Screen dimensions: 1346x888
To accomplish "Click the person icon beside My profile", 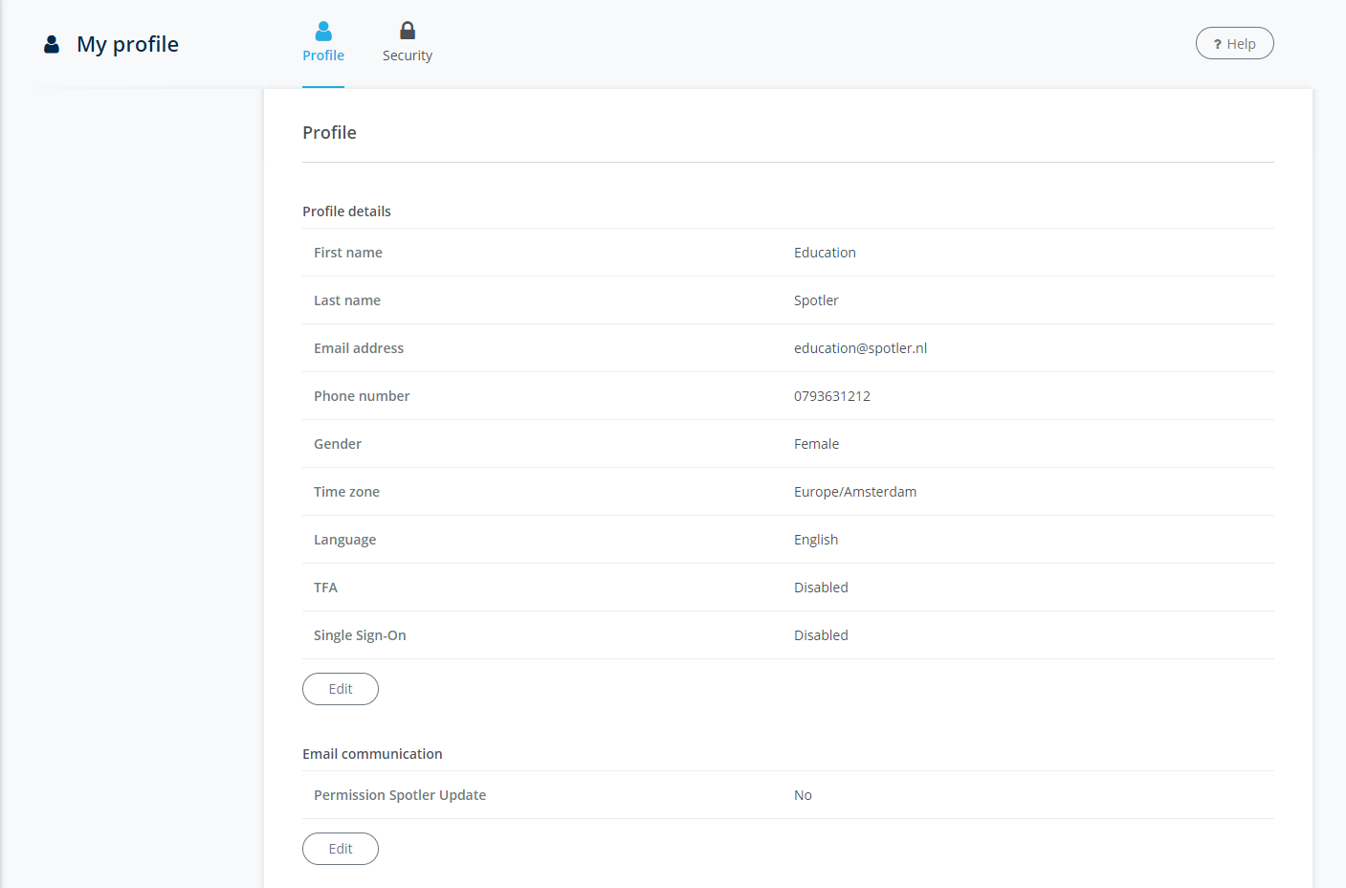I will tap(52, 45).
